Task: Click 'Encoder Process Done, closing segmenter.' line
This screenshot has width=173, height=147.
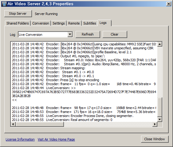Action: tap(73, 116)
